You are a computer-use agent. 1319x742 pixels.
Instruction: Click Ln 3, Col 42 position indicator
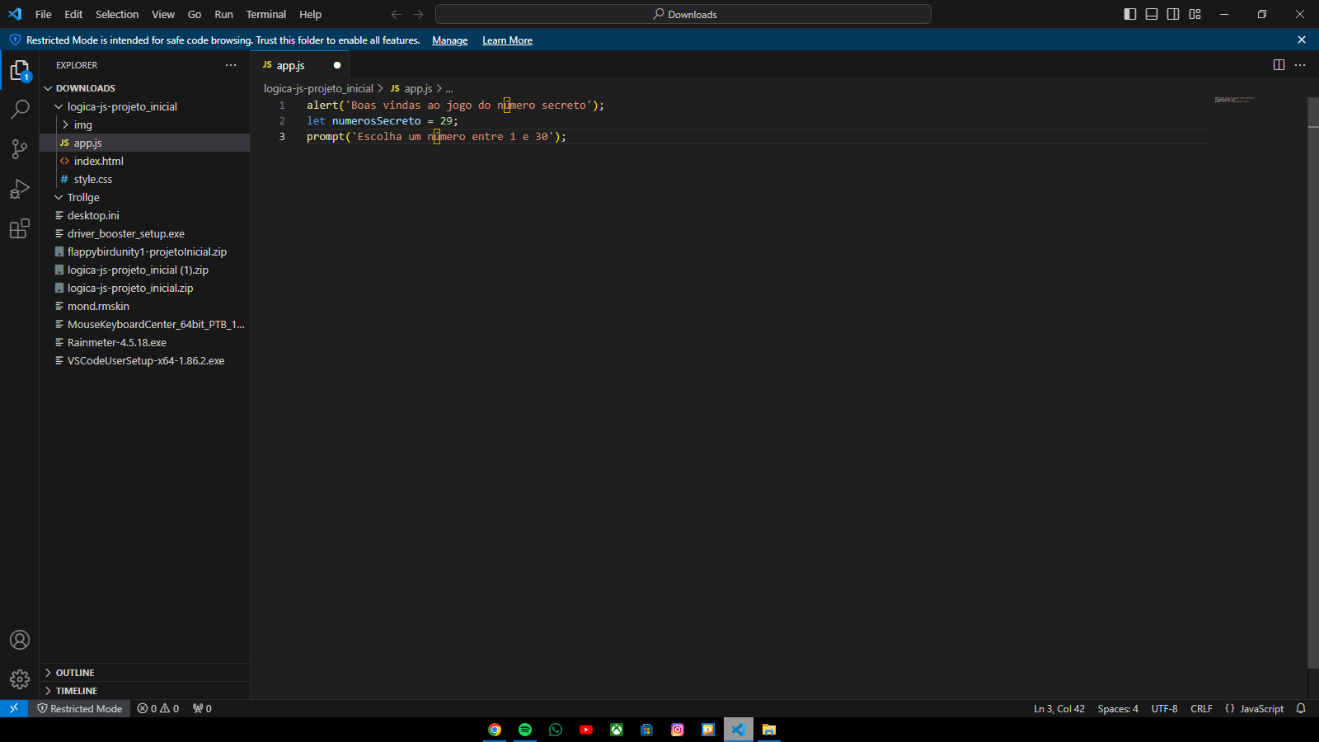[x=1059, y=708]
